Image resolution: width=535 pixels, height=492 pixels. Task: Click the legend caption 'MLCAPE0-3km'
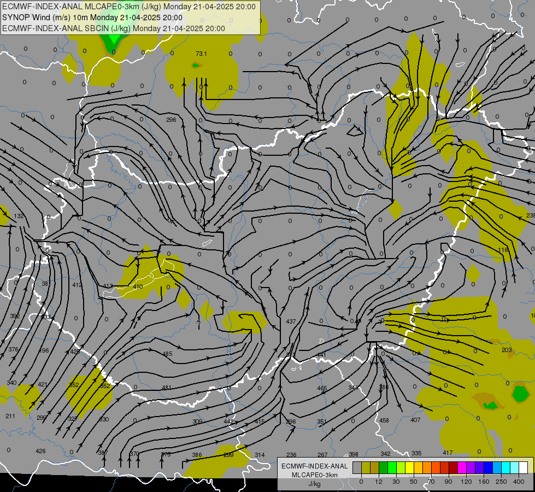coord(315,475)
